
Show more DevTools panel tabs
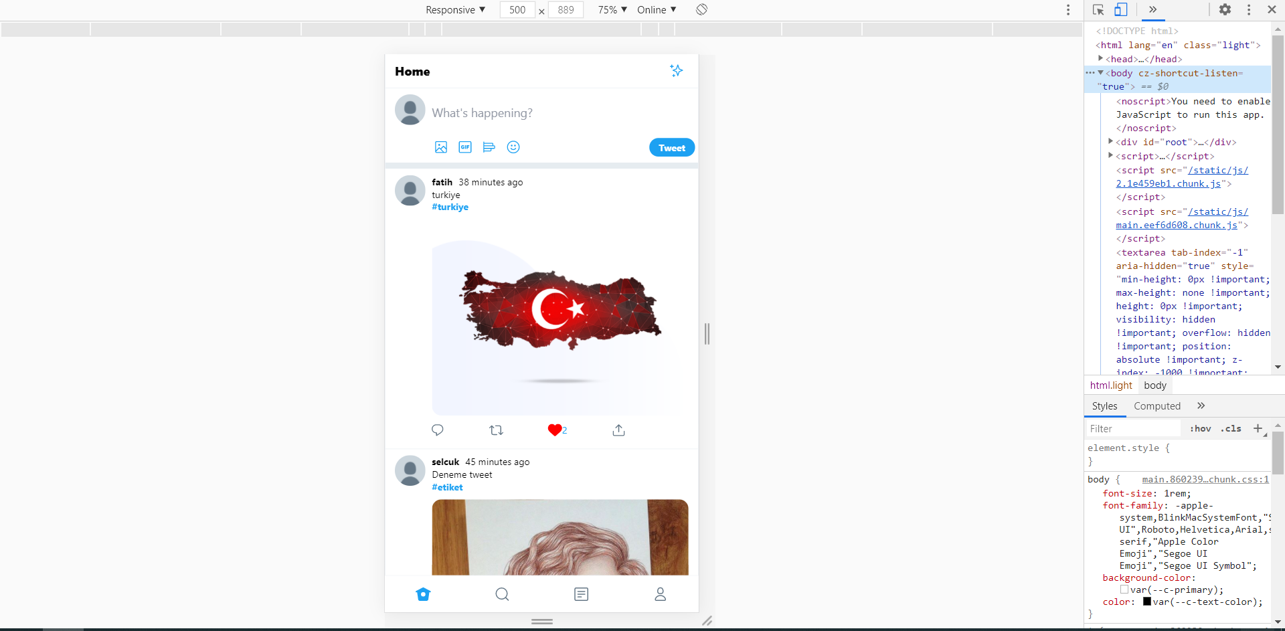pos(1152,9)
